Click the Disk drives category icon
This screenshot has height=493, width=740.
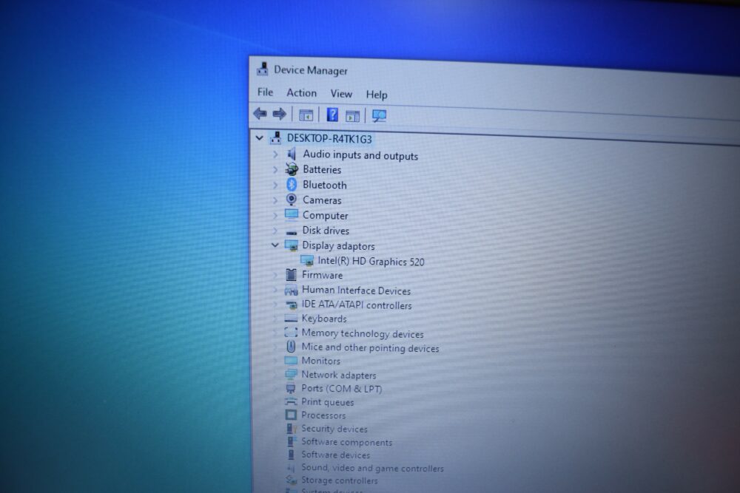[292, 231]
